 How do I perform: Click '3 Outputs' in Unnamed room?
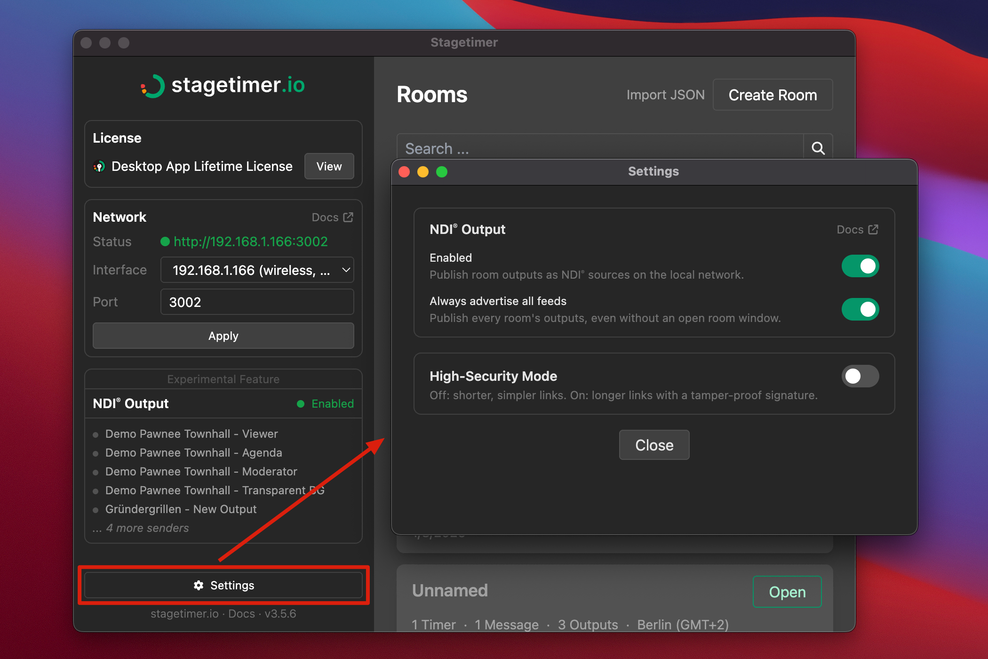coord(588,625)
